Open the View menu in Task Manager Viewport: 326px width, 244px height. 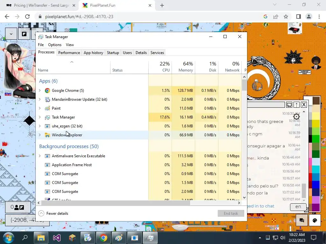pyautogui.click(x=70, y=45)
